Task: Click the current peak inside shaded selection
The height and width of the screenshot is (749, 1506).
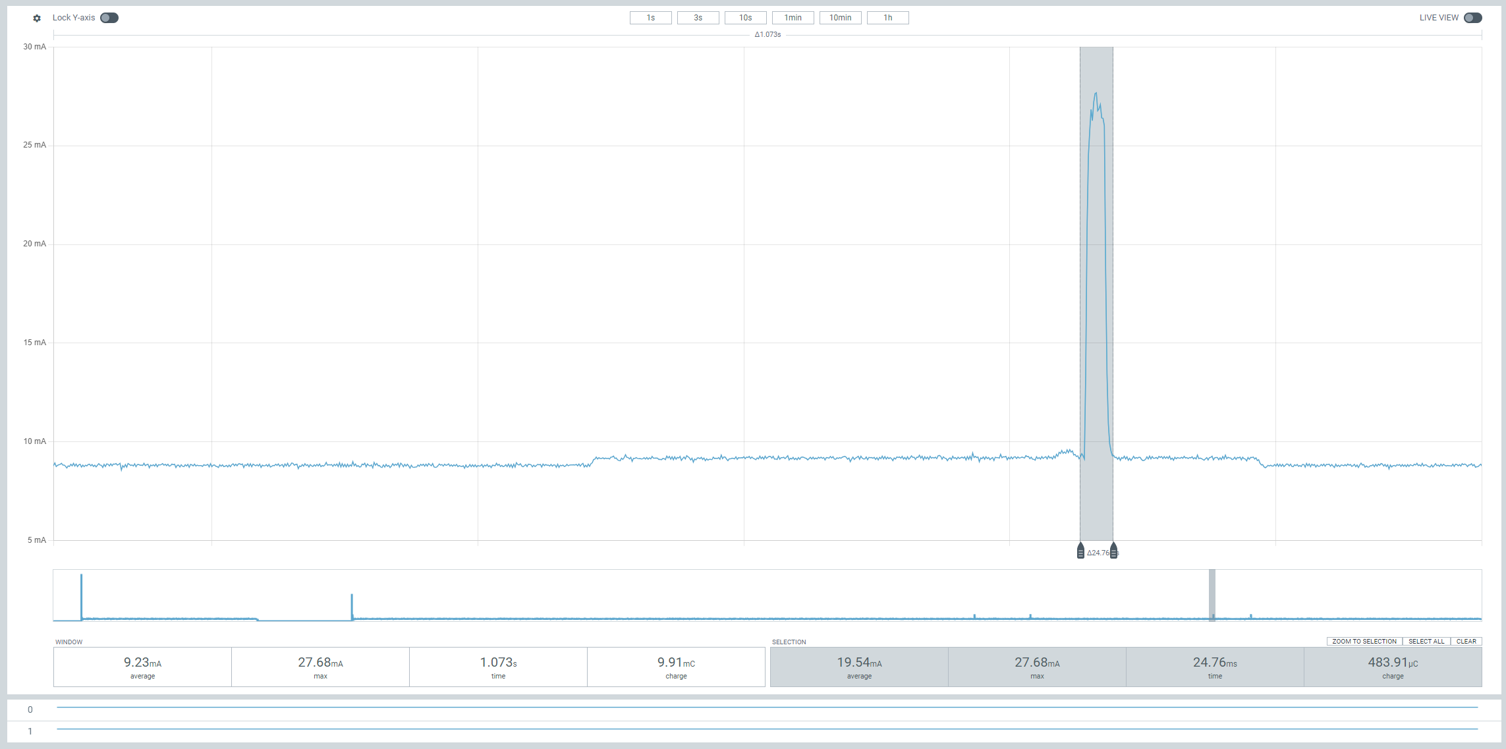Action: coord(1096,94)
